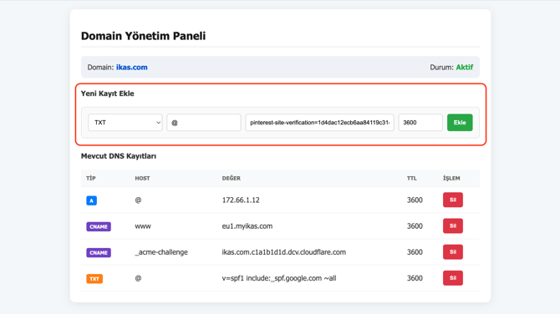Click the _acme-challenge host cell
This screenshot has height=314, width=560.
[x=161, y=252]
